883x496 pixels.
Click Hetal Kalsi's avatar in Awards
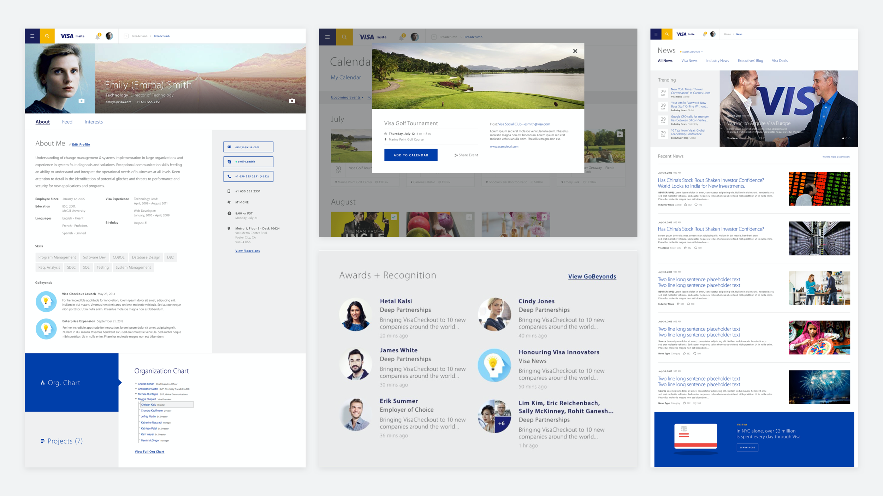point(355,315)
